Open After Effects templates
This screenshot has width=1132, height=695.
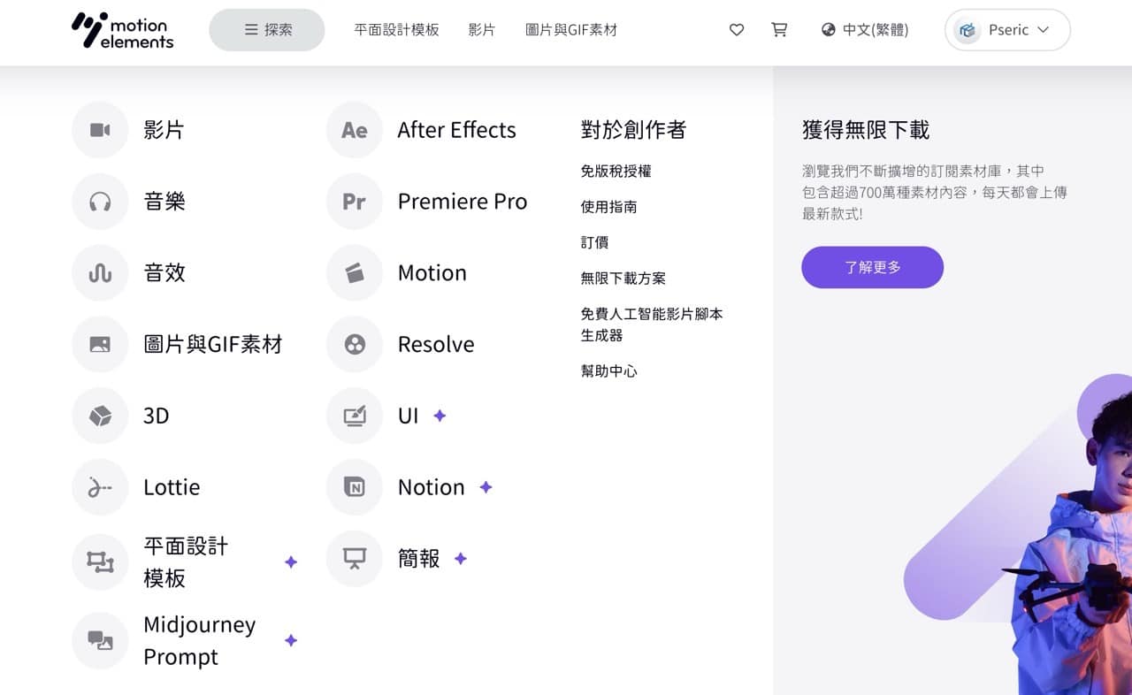pos(456,130)
